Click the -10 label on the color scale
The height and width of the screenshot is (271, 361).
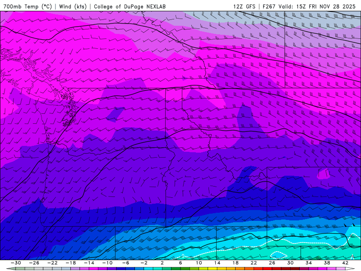point(107,263)
